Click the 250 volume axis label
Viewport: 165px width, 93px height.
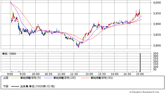click(x=156, y=59)
